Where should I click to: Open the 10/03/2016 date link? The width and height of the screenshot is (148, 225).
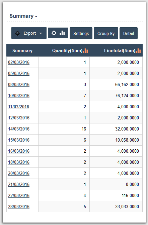pos(19,96)
